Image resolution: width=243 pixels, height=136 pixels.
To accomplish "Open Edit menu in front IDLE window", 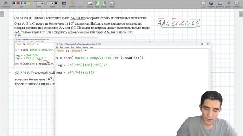I will [62, 47].
